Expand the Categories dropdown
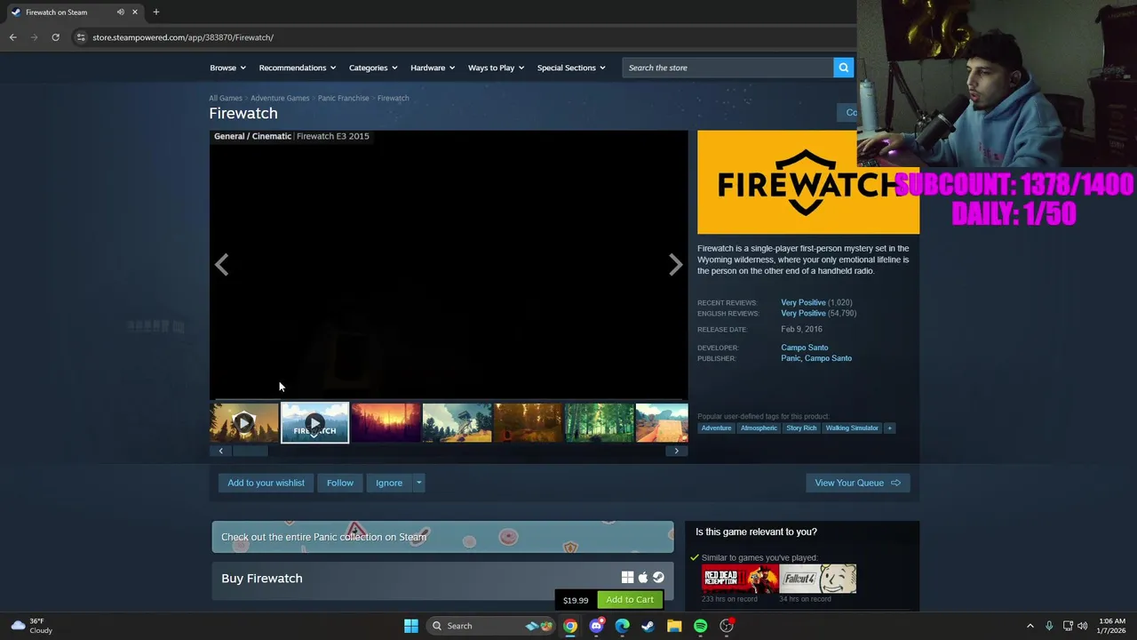Viewport: 1137px width, 640px height. (372, 68)
